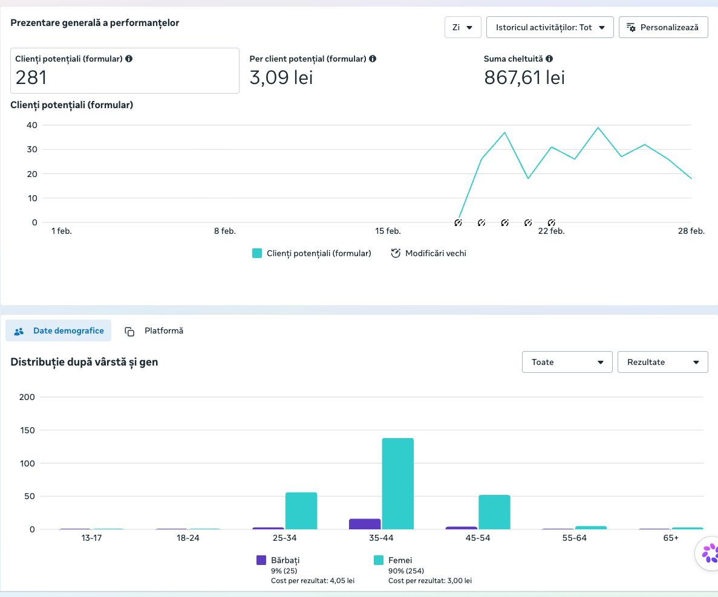Click the 65+ age group label

point(671,538)
